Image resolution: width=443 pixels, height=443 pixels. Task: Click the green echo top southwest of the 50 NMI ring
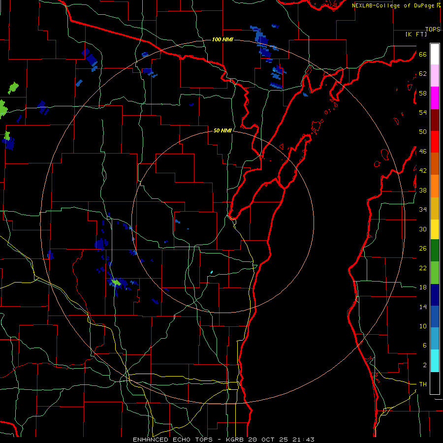coord(116,282)
